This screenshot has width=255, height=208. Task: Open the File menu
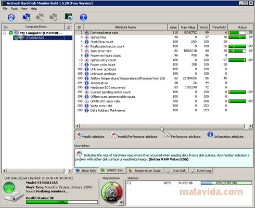tap(5, 9)
